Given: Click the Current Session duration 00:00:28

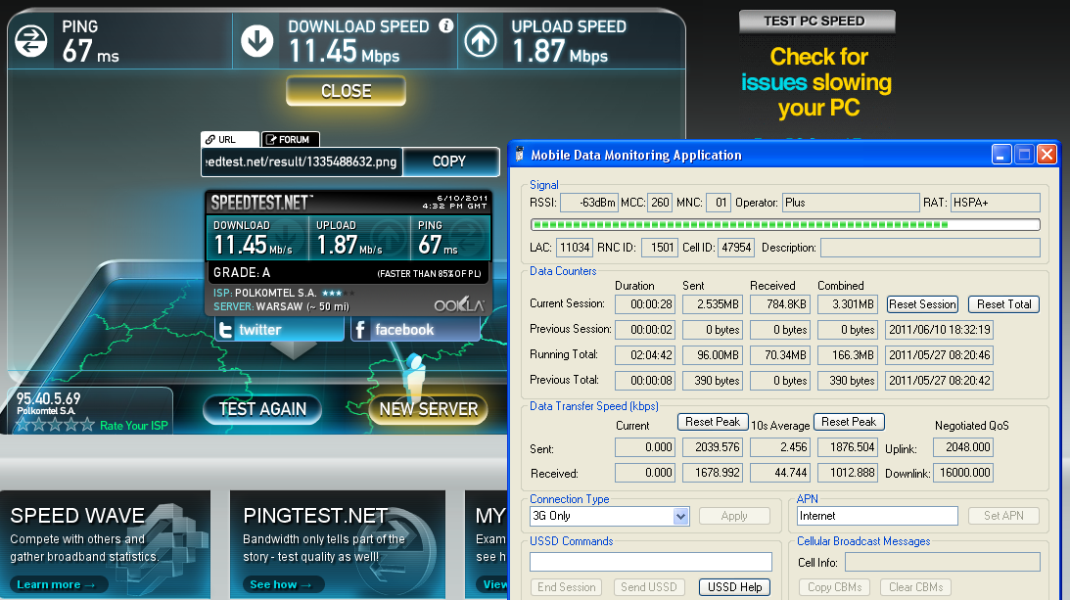Looking at the screenshot, I should [645, 304].
